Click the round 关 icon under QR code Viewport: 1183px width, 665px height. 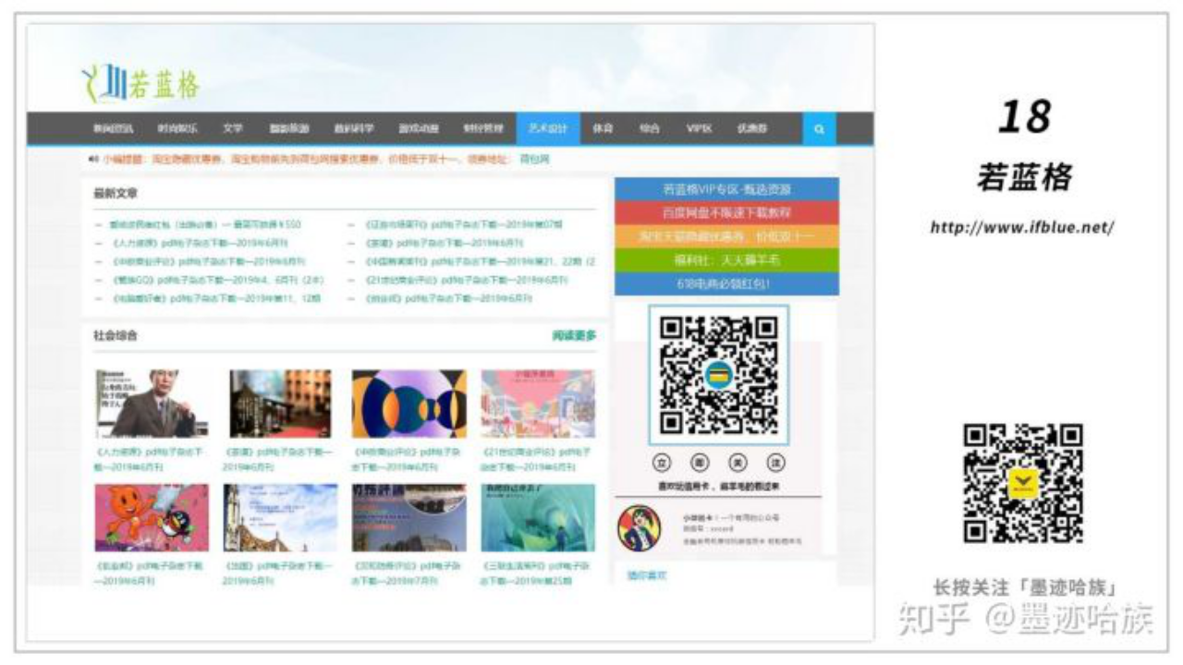pos(738,463)
